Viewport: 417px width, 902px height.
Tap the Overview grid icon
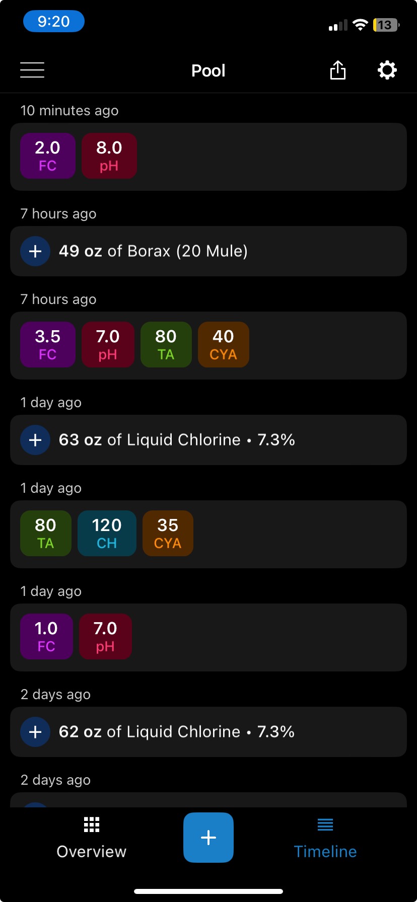tap(92, 824)
